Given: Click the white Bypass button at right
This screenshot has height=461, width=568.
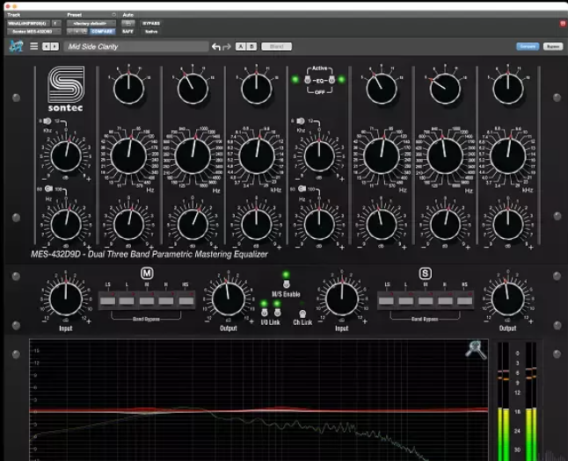Looking at the screenshot, I should pos(553,47).
